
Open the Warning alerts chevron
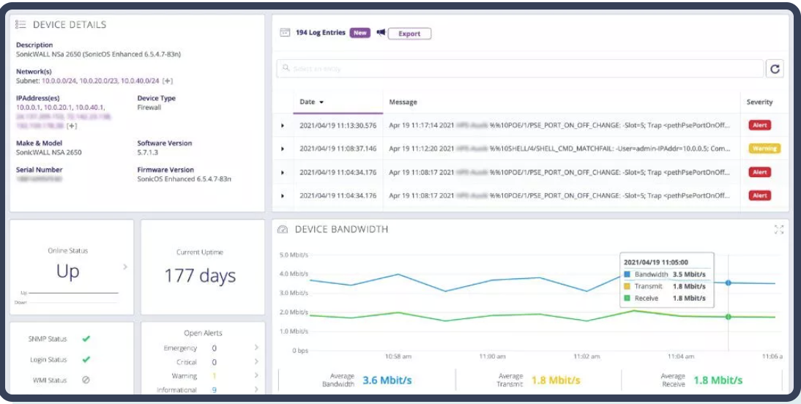point(256,375)
